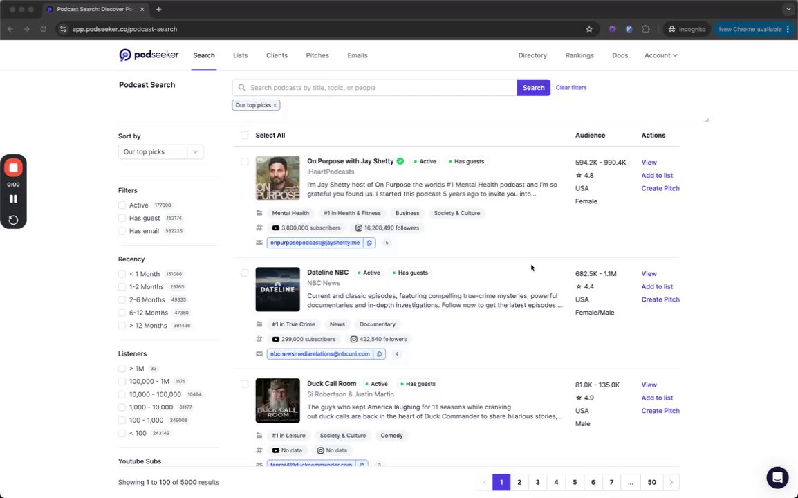Open the Chrome extensions puzzle icon
Image resolution: width=798 pixels, height=498 pixels.
(x=646, y=29)
